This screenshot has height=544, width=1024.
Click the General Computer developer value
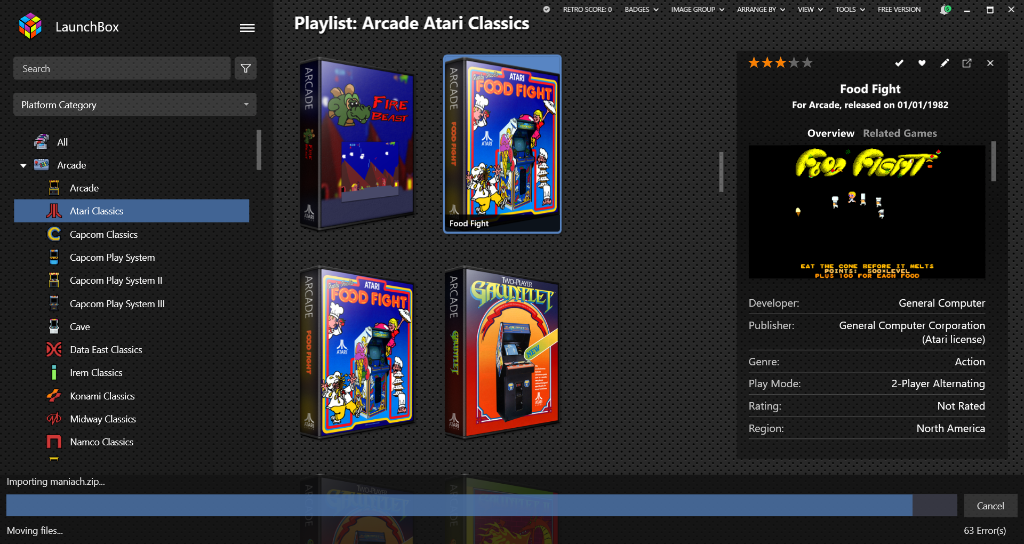pyautogui.click(x=941, y=303)
